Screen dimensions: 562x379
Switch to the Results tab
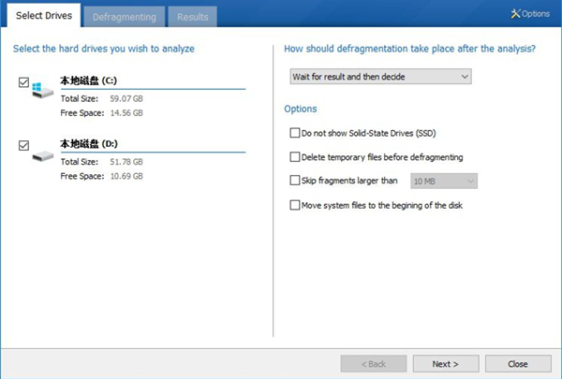(194, 17)
